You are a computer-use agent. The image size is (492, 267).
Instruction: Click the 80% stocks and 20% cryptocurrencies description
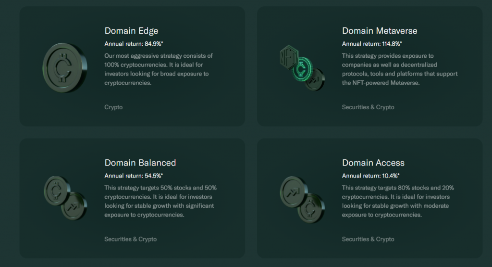(x=398, y=201)
